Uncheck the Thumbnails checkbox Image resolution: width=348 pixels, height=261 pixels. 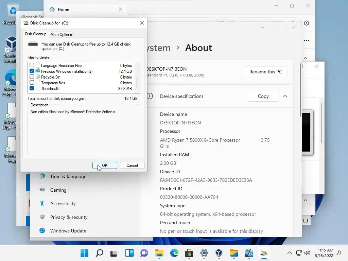(32, 88)
